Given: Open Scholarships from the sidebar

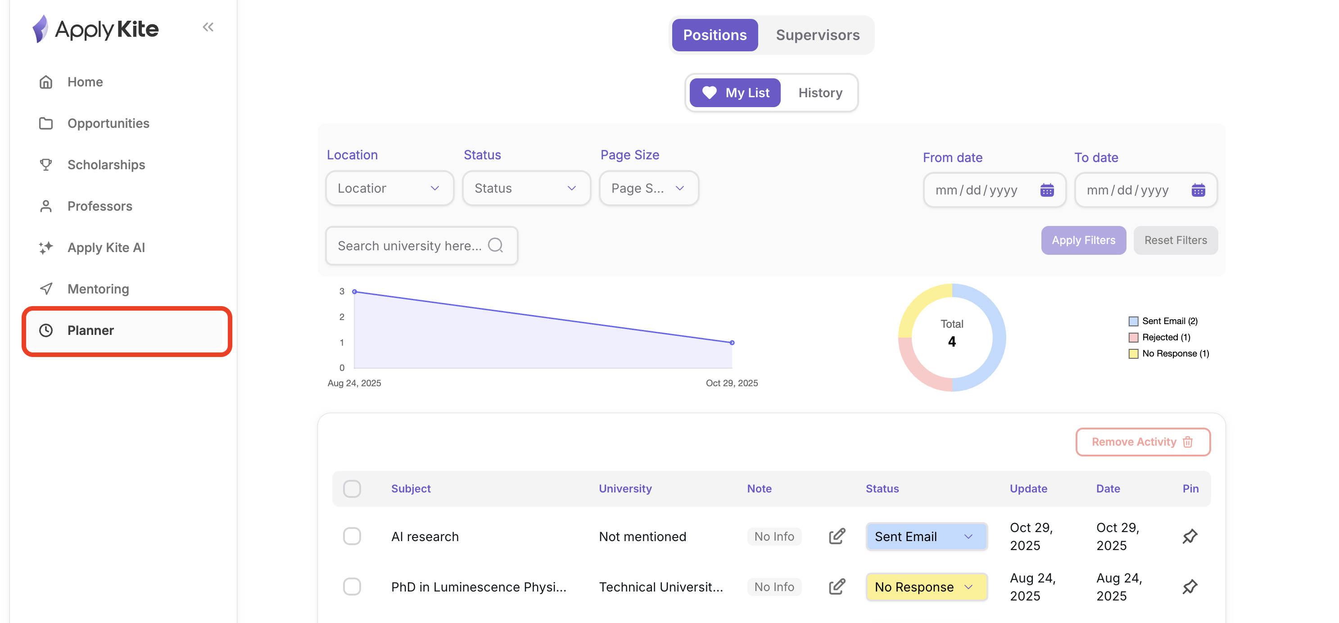Looking at the screenshot, I should coord(106,164).
